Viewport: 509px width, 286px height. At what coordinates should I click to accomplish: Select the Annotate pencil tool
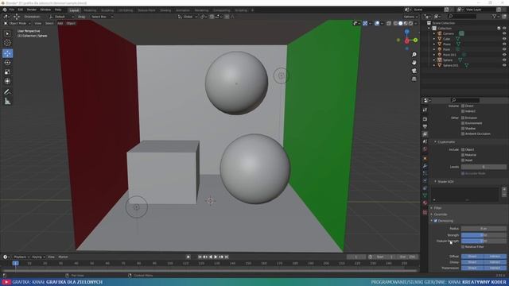coord(7,92)
